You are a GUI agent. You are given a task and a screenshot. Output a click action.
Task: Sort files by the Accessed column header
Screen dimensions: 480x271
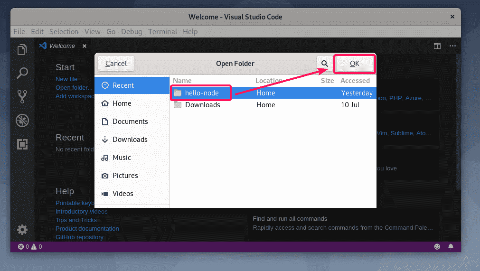click(355, 81)
